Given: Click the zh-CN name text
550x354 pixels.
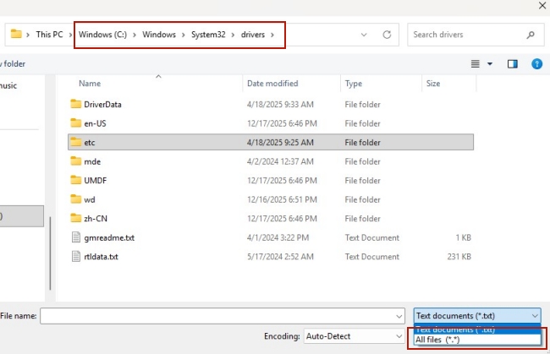Looking at the screenshot, I should [x=96, y=219].
